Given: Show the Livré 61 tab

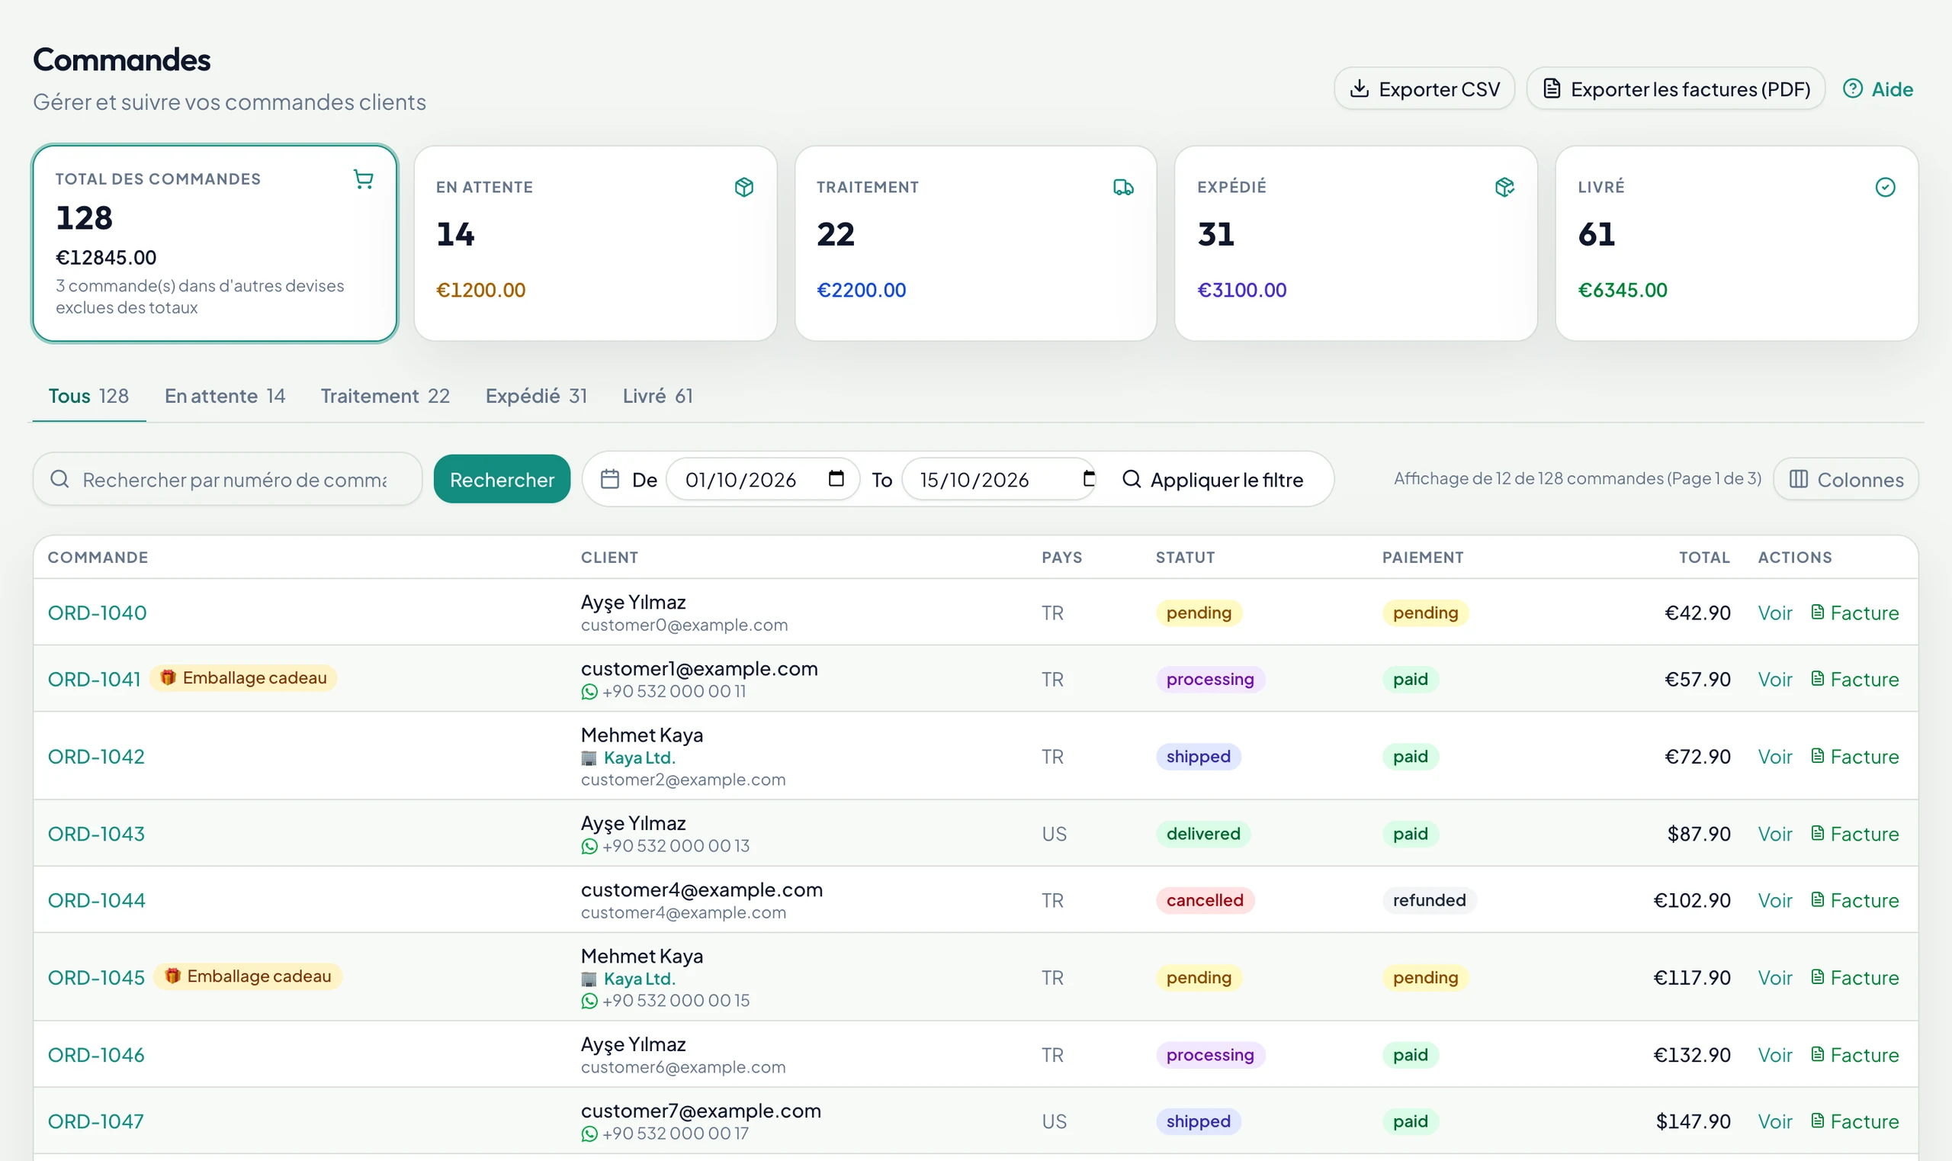Looking at the screenshot, I should [657, 396].
